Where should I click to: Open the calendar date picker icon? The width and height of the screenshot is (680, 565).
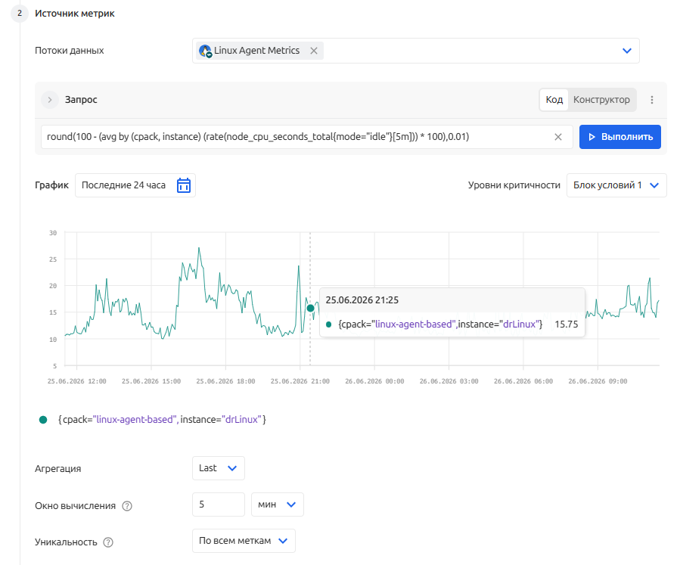pos(184,185)
